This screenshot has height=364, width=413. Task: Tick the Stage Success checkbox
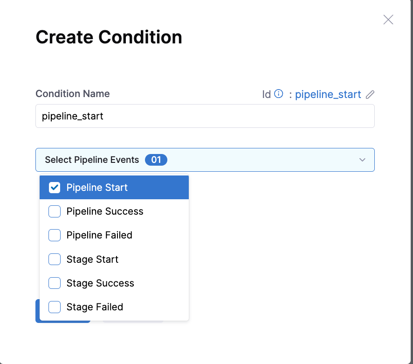(55, 283)
